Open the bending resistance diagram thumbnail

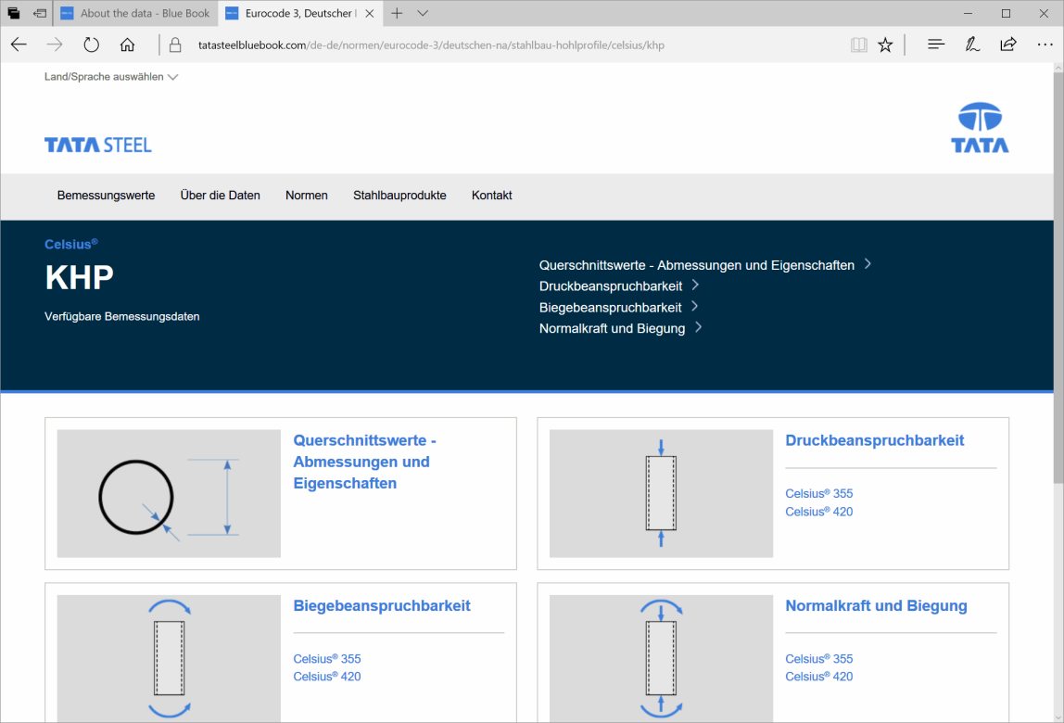click(169, 658)
